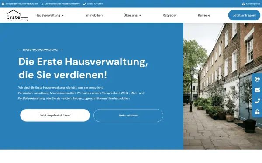Click the padlock icon beside Kundenportal
Viewport: 262px width, 163px height.
tap(243, 4)
